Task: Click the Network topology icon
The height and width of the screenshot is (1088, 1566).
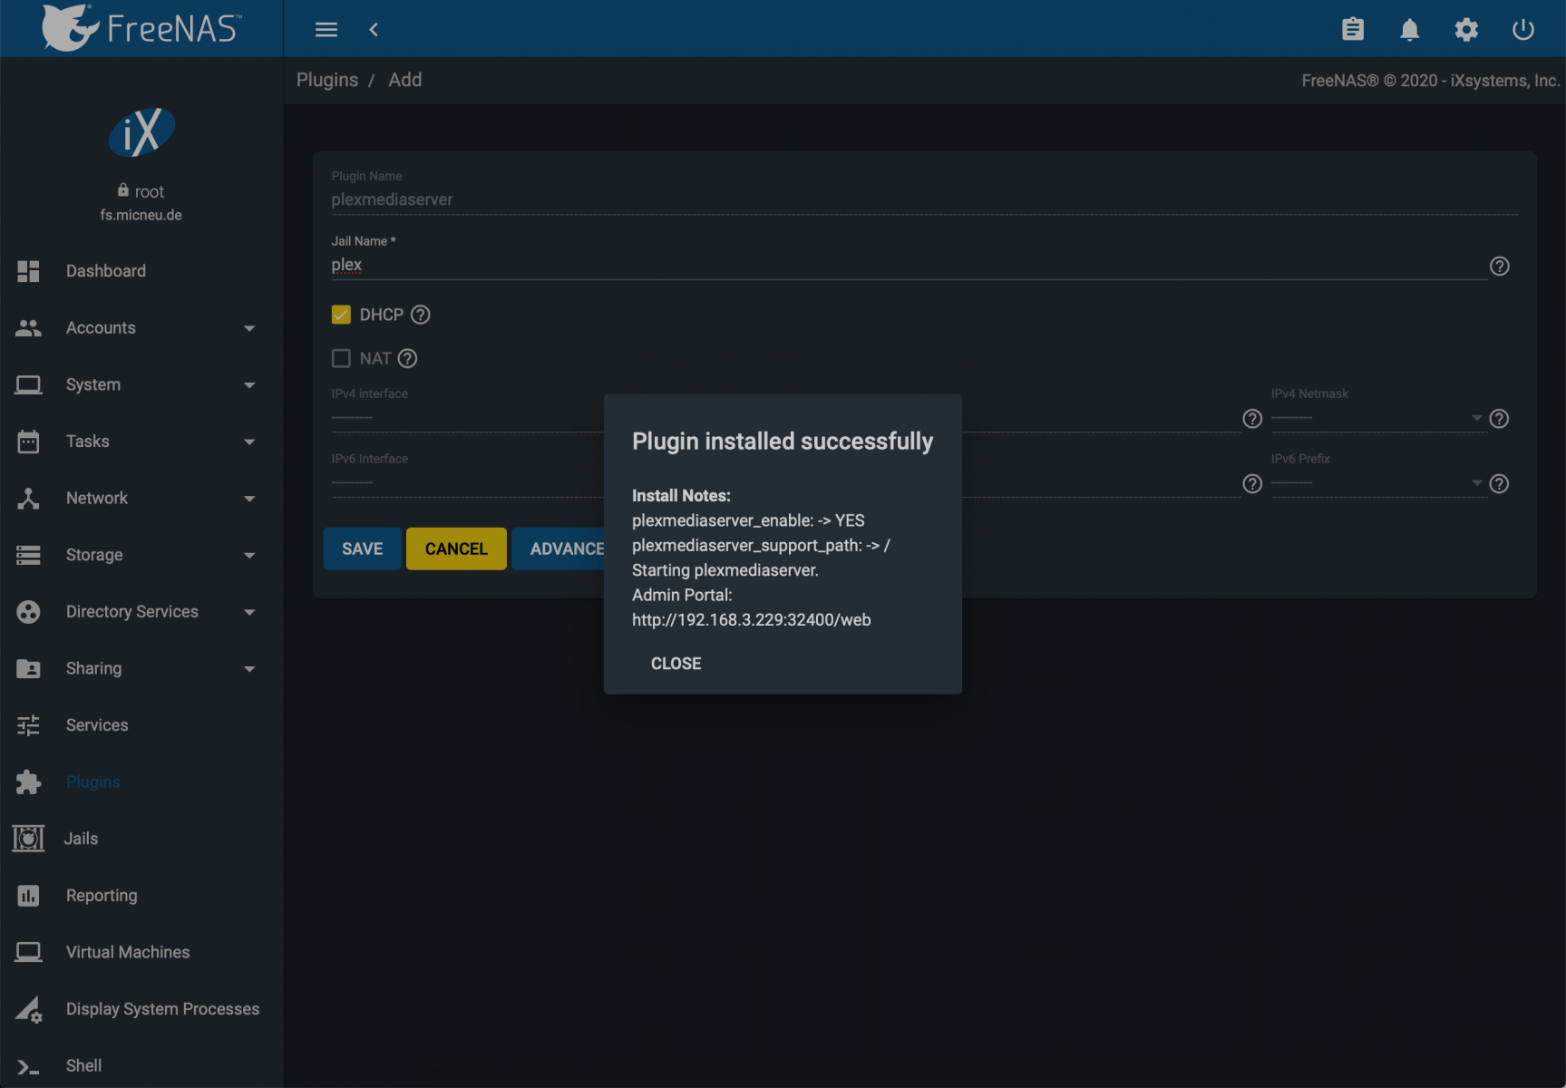Action: pos(28,499)
